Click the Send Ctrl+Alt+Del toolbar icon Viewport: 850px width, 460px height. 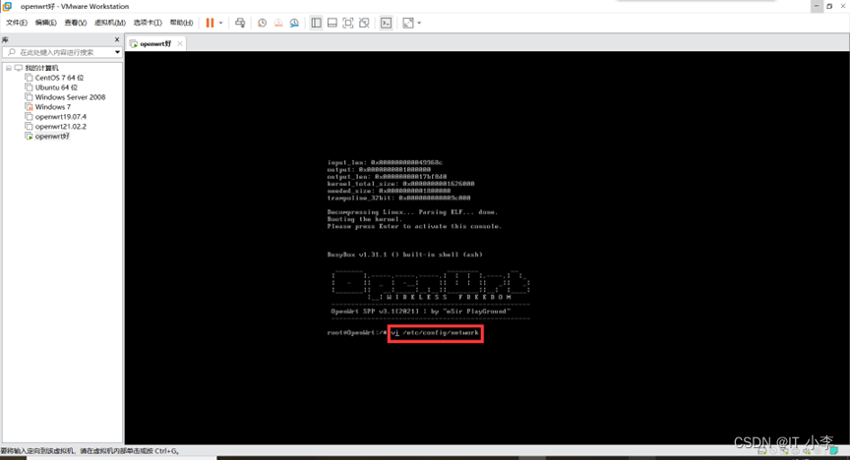[240, 23]
